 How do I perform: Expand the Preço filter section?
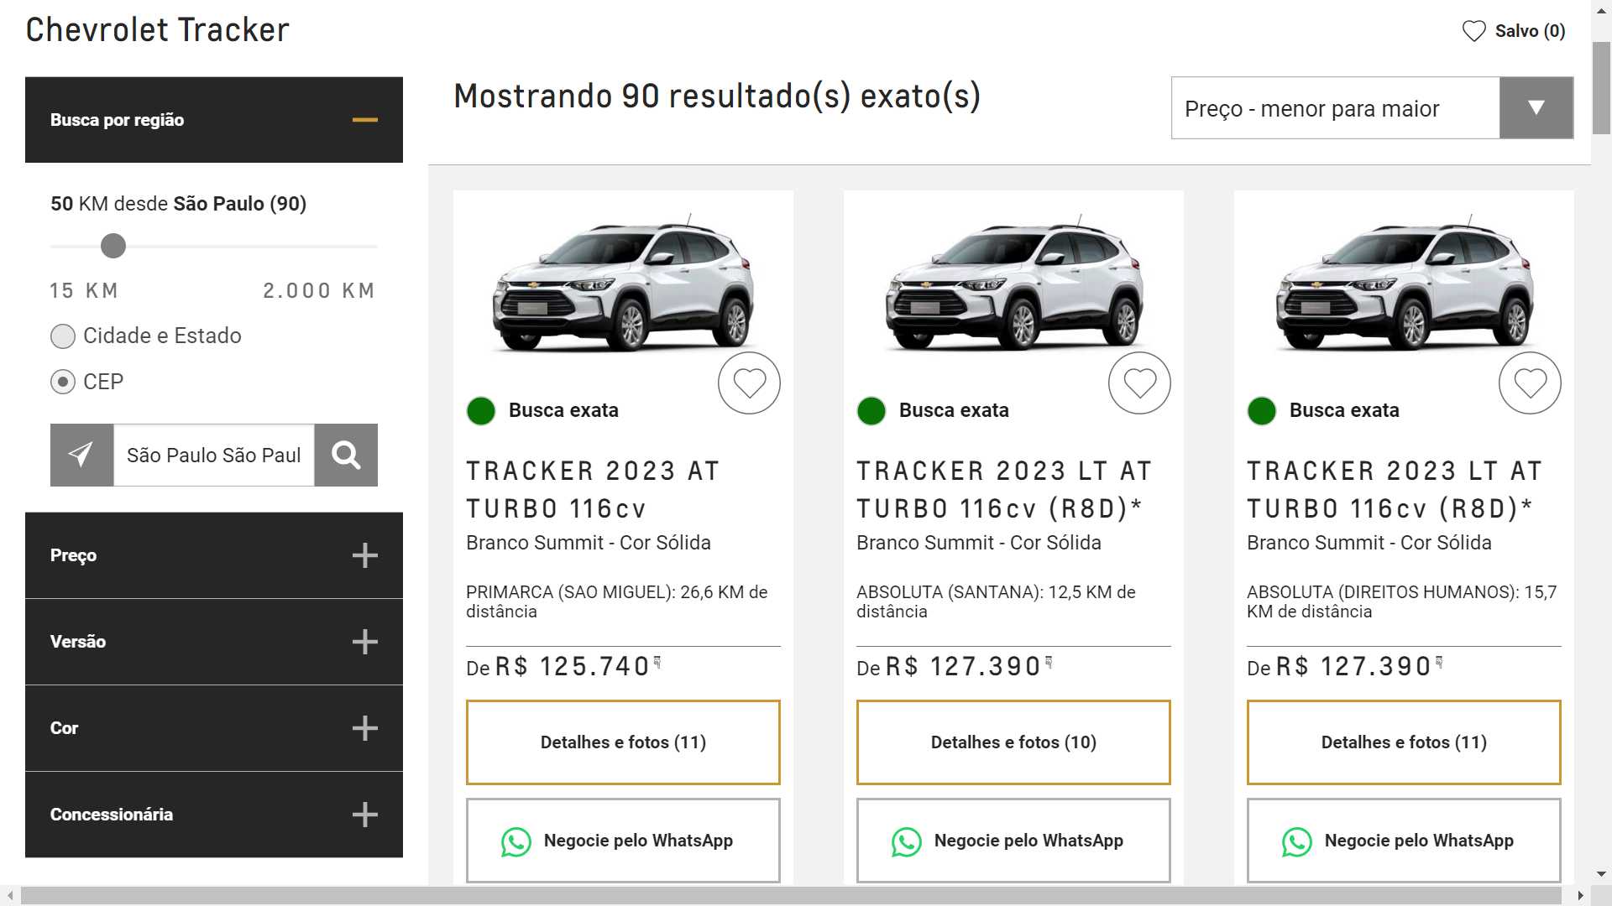coord(364,555)
